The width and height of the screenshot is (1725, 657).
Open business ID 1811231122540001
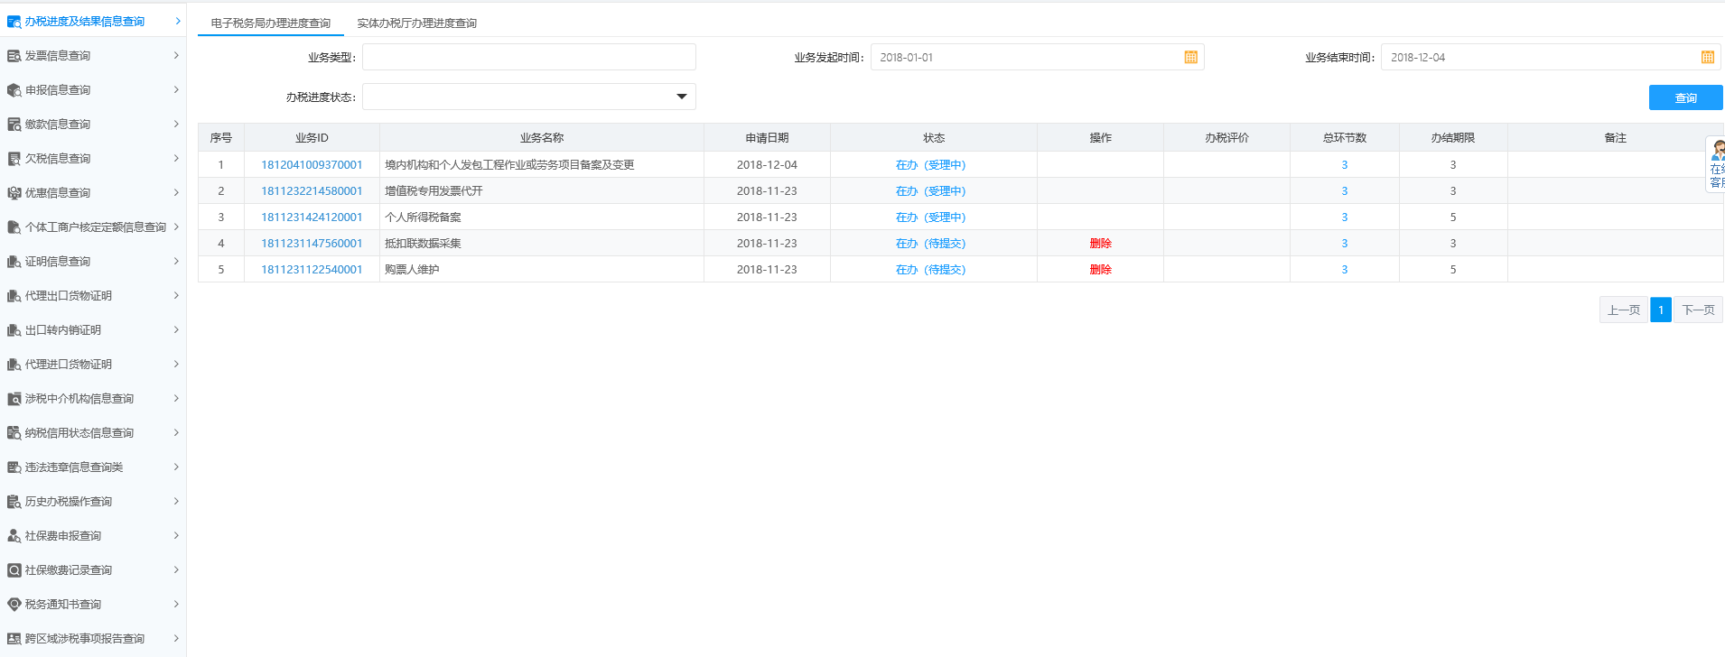tap(312, 270)
